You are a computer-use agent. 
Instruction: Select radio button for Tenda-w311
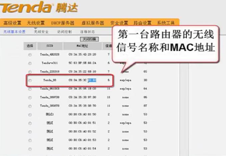30,63
